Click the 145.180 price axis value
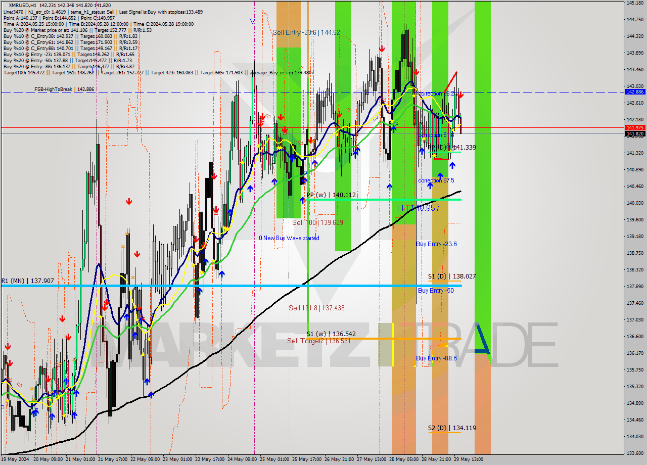Image resolution: width=647 pixels, height=465 pixels. (x=635, y=3)
